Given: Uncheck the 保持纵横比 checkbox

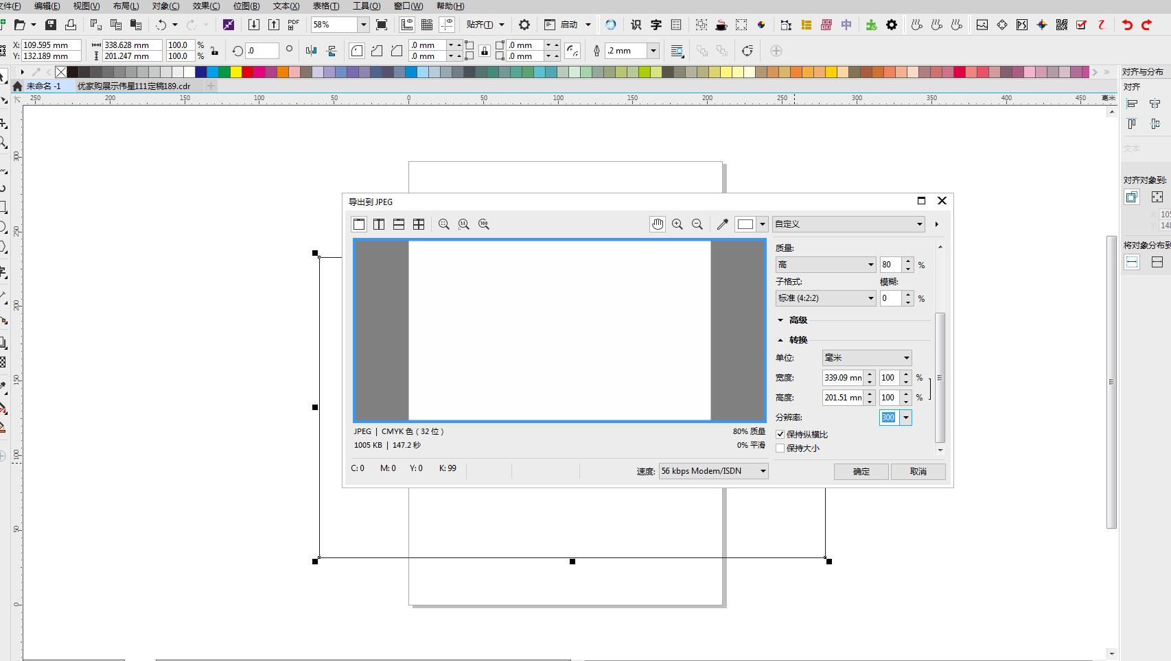Looking at the screenshot, I should pos(780,434).
